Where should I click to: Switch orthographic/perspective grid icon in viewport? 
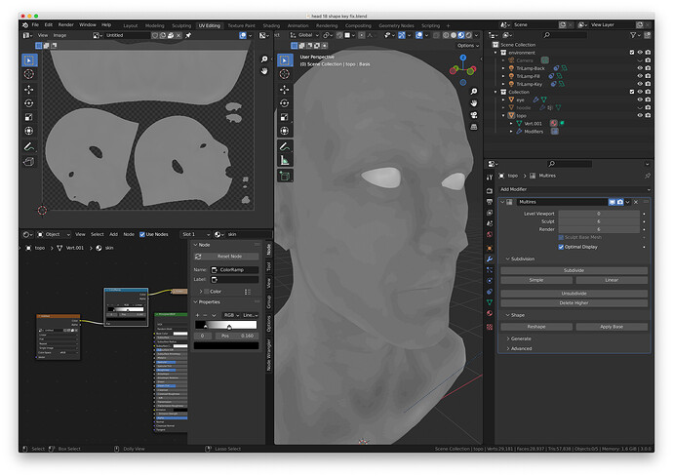474,127
